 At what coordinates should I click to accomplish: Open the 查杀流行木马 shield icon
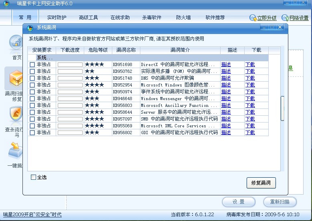(16, 114)
